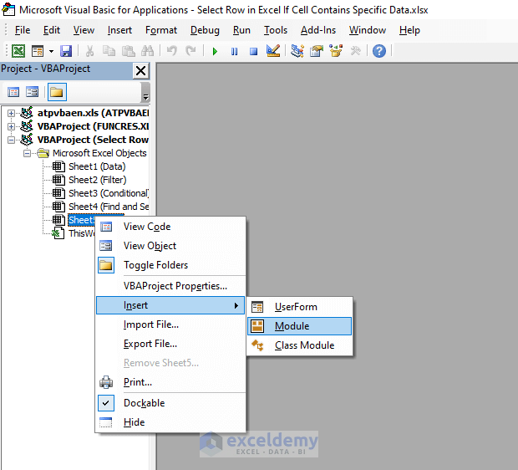Viewport: 518px width, 470px height.
Task: Open the Format menu
Action: coord(161,30)
